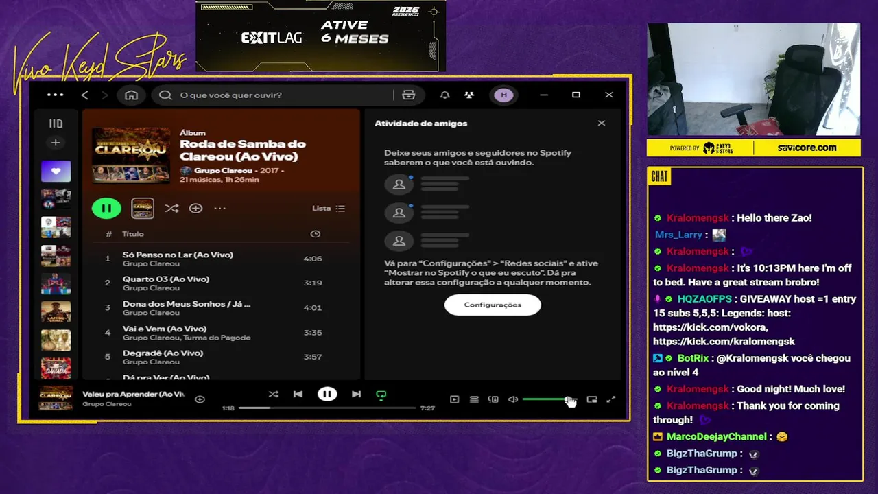Click the 'Configurações' button
Screen dimensions: 878x494
(x=493, y=305)
